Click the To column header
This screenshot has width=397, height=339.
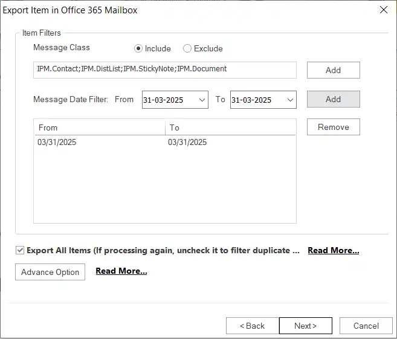[x=230, y=128]
